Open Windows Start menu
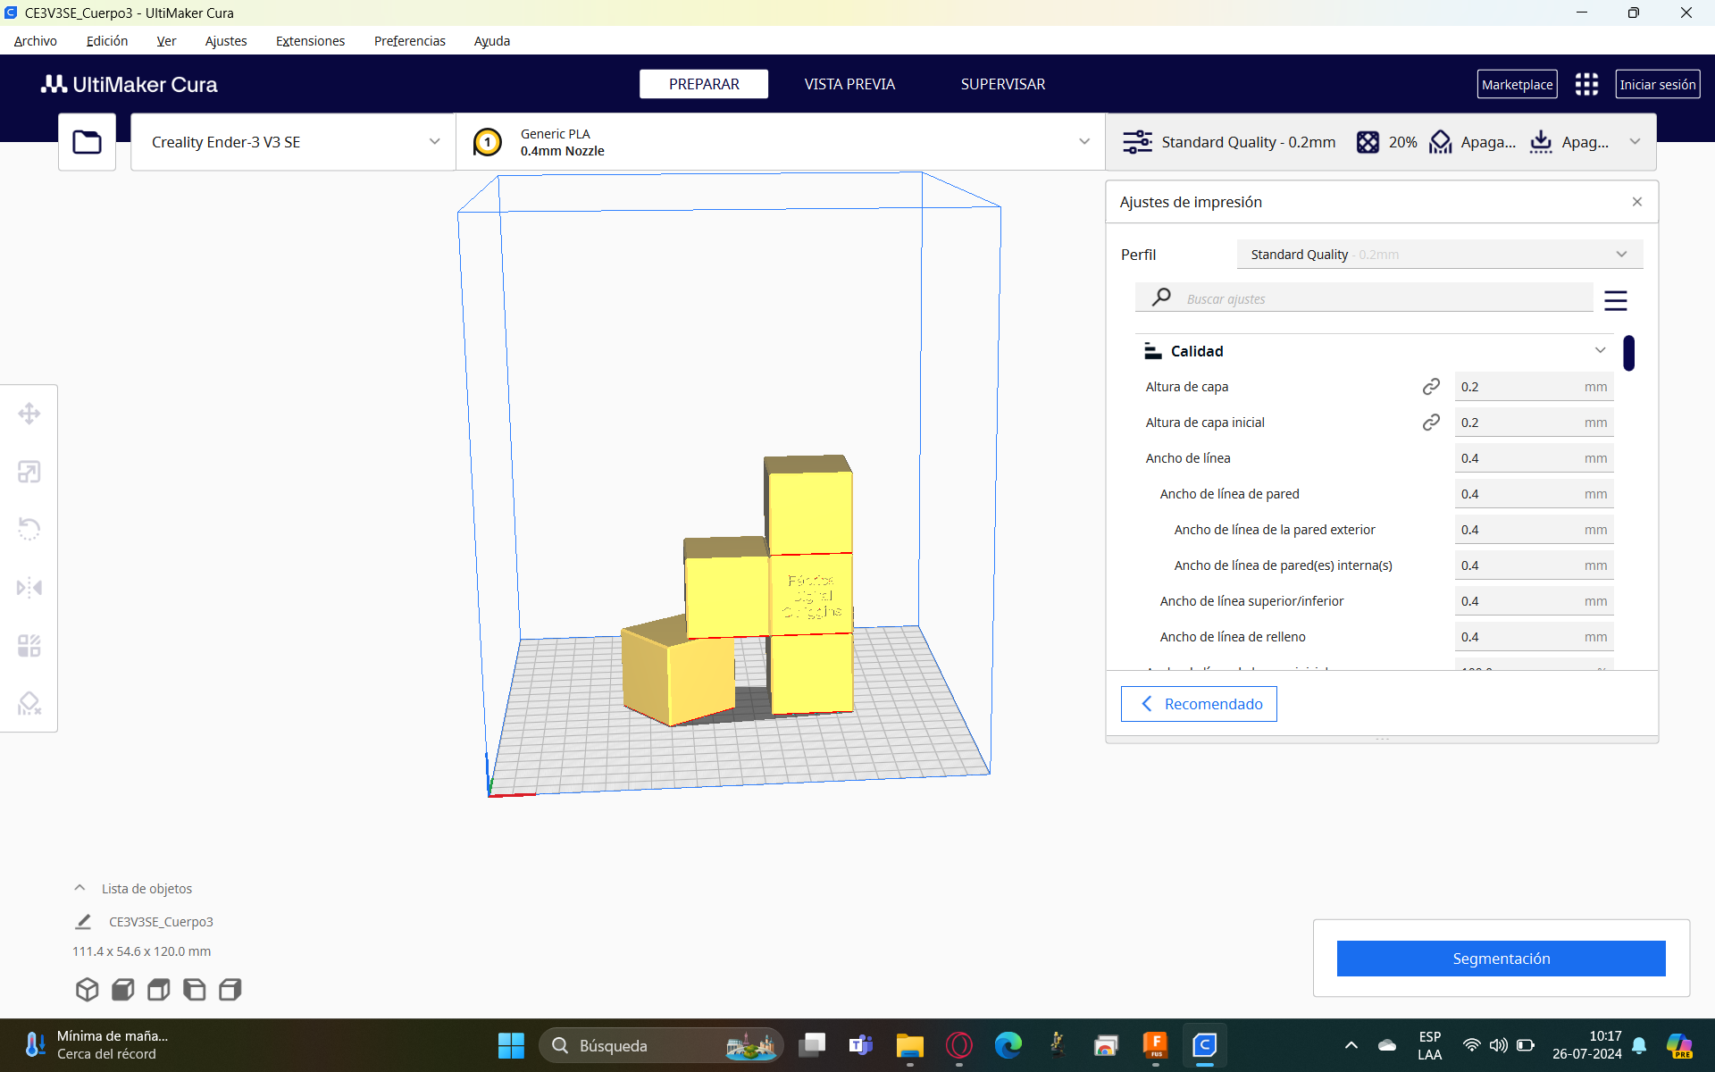 coord(511,1045)
